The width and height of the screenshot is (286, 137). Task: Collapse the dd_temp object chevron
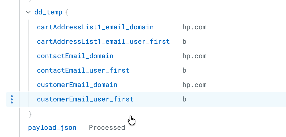pyautogui.click(x=28, y=12)
